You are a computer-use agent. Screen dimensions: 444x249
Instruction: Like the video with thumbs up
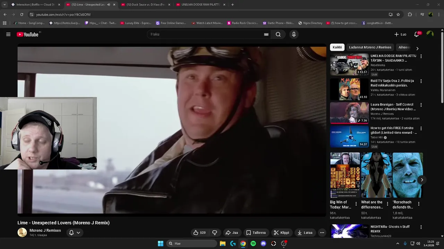[x=199, y=233]
